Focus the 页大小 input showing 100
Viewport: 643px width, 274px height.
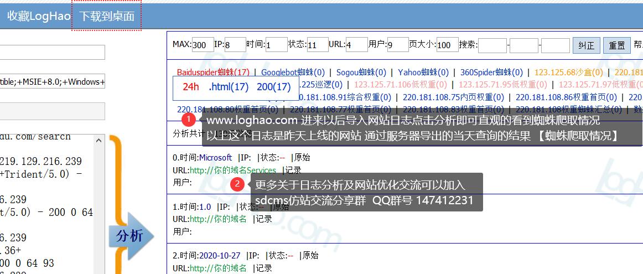(447, 45)
